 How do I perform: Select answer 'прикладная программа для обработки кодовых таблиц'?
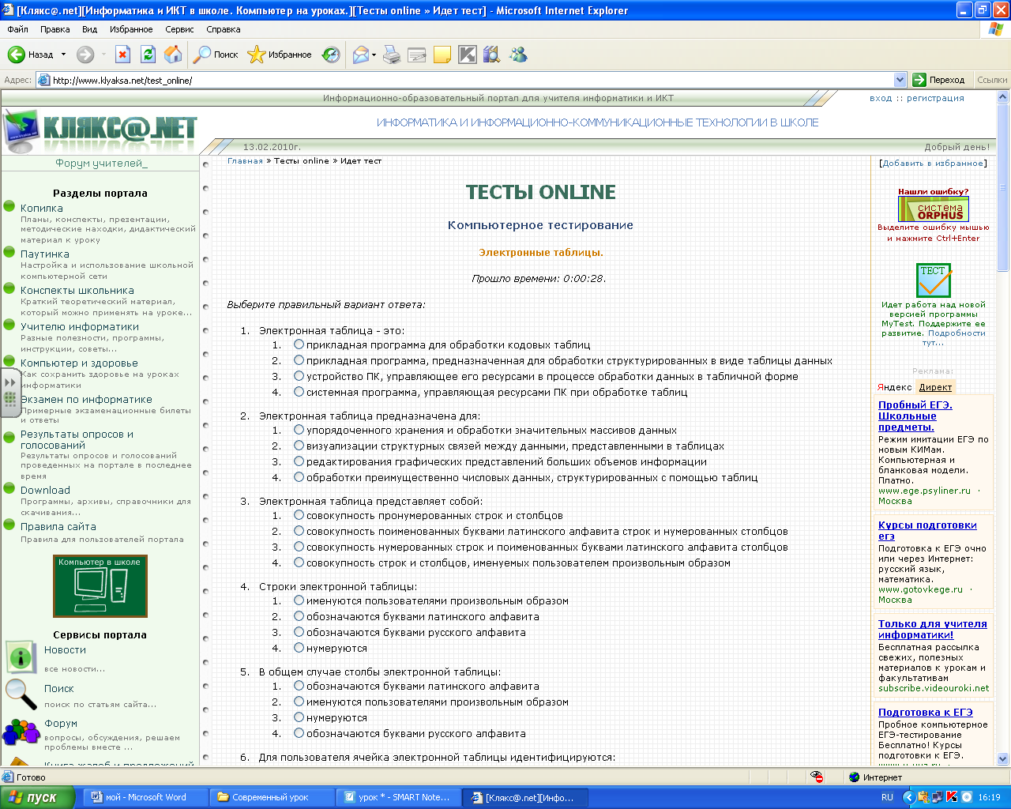pos(299,344)
